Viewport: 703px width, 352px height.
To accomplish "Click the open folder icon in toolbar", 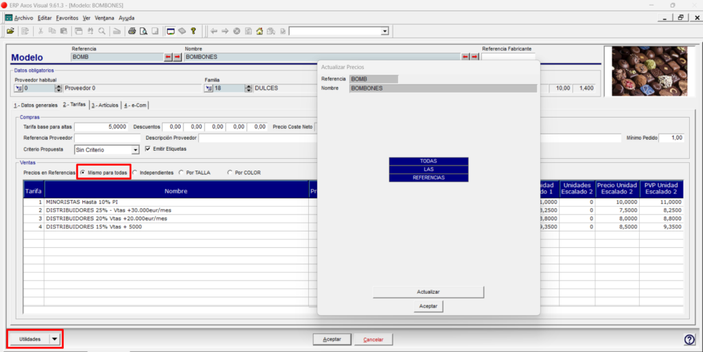I will [10, 32].
